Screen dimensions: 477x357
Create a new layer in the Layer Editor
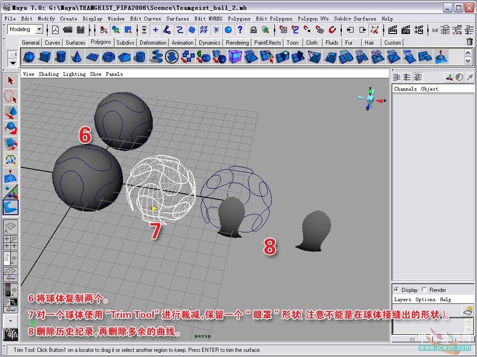pyautogui.click(x=468, y=310)
